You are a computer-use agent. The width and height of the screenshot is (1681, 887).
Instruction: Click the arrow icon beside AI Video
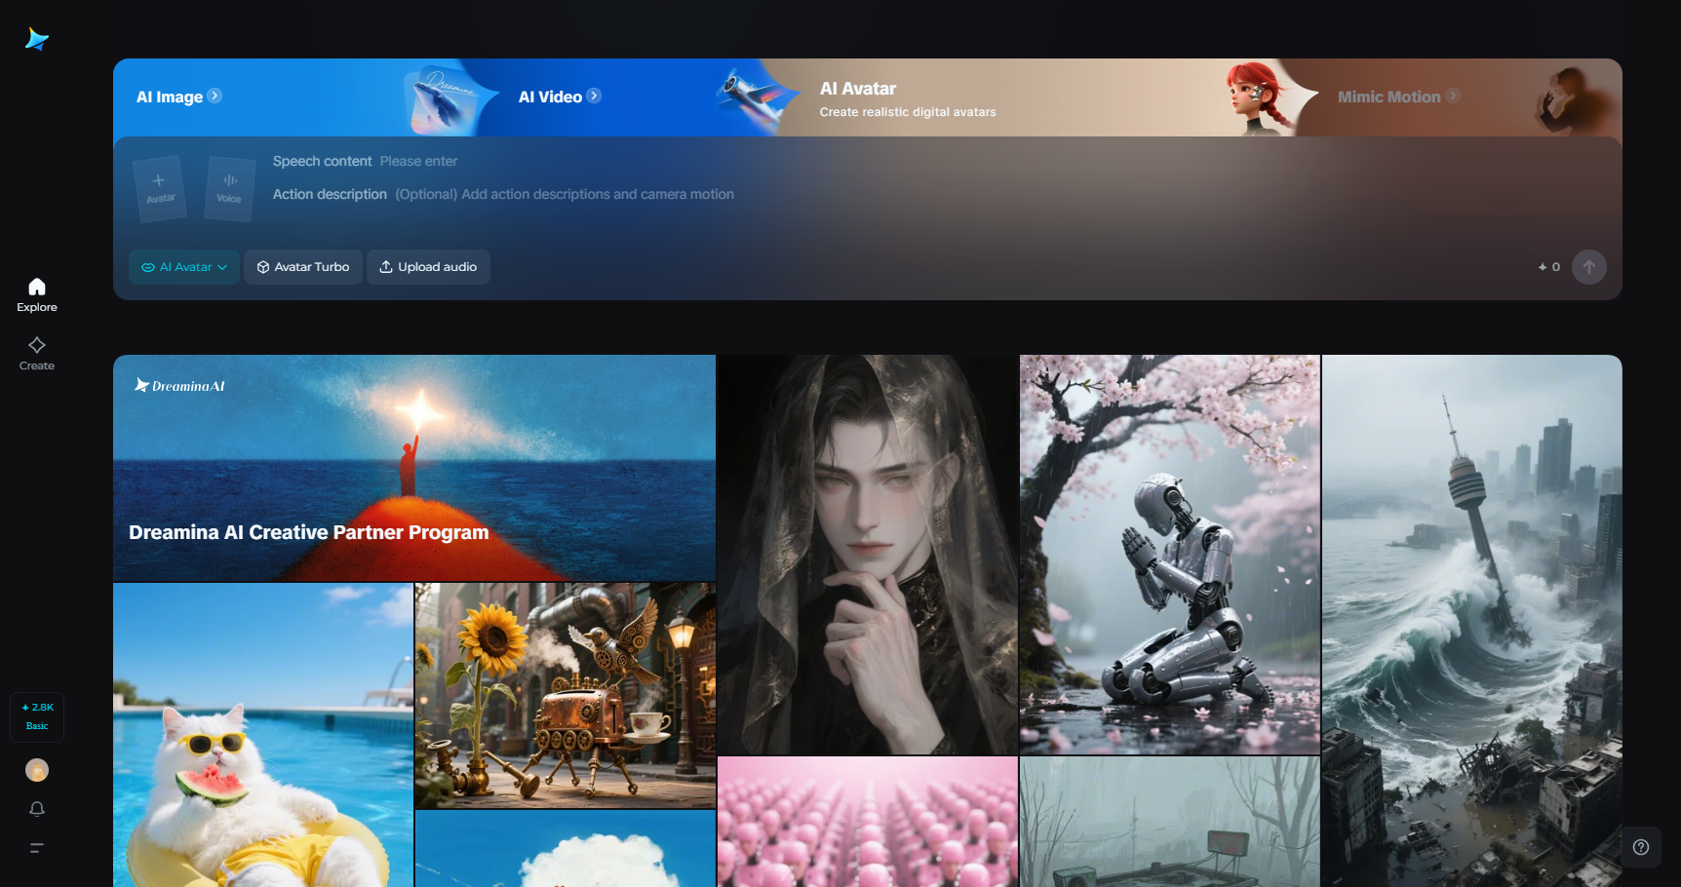[x=594, y=96]
